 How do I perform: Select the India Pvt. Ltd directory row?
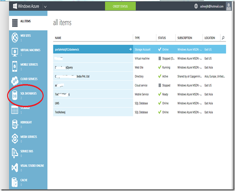coord(140,76)
